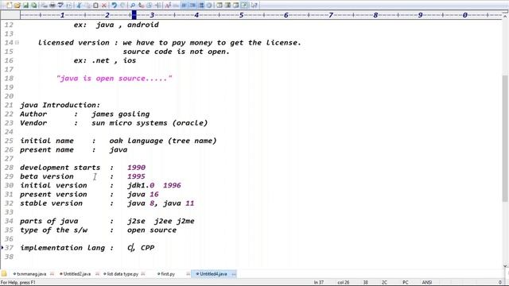The height and width of the screenshot is (286, 509).
Task: Click the Browser preview window icon
Action: click(x=220, y=6)
